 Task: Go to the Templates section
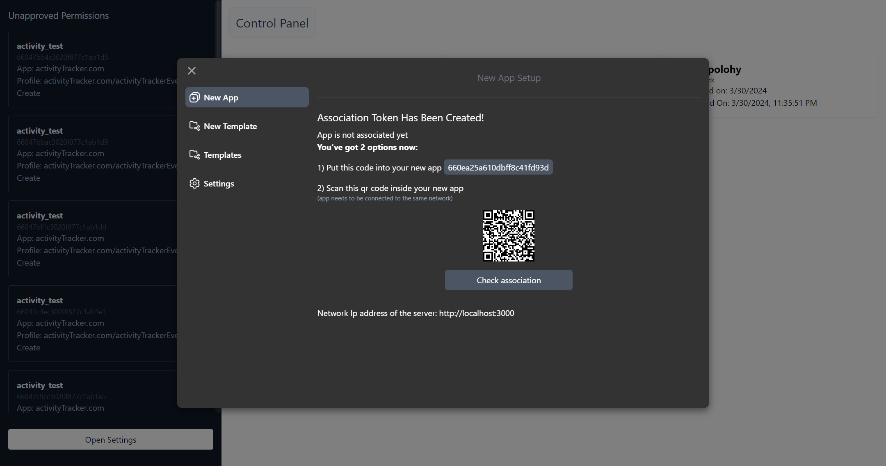click(247, 155)
